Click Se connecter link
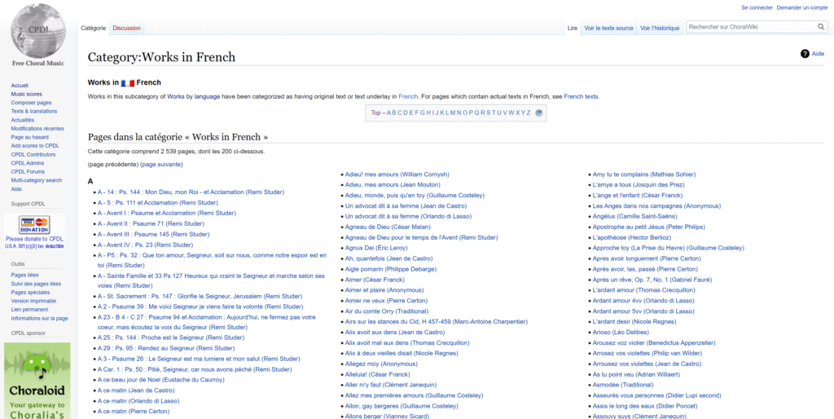Viewport: 834px width, 419px height. (757, 8)
